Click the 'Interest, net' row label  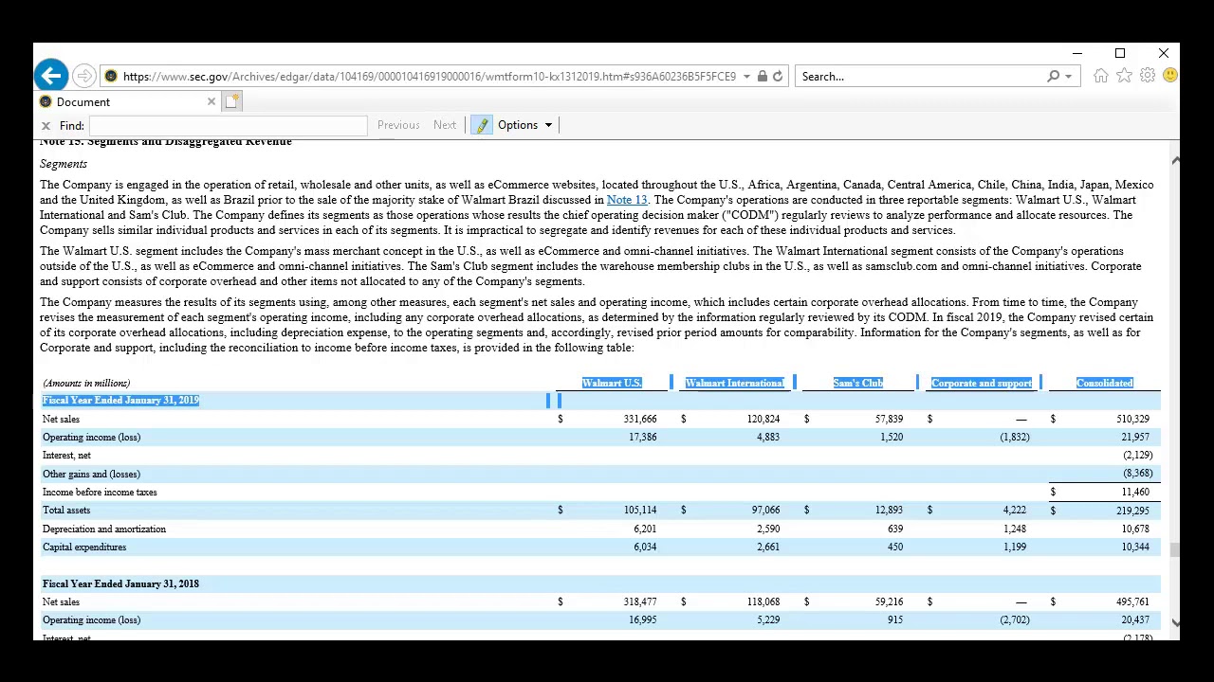66,456
